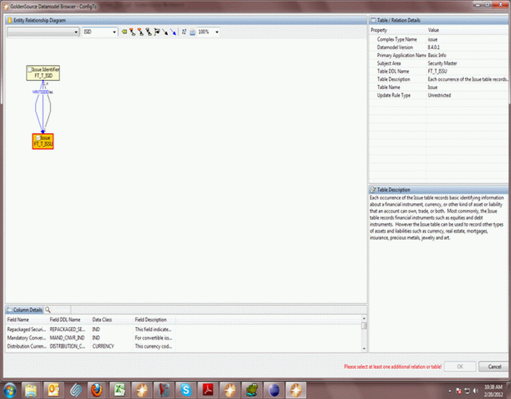Click the Table Description property row
This screenshot has width=511, height=399.
pos(439,79)
